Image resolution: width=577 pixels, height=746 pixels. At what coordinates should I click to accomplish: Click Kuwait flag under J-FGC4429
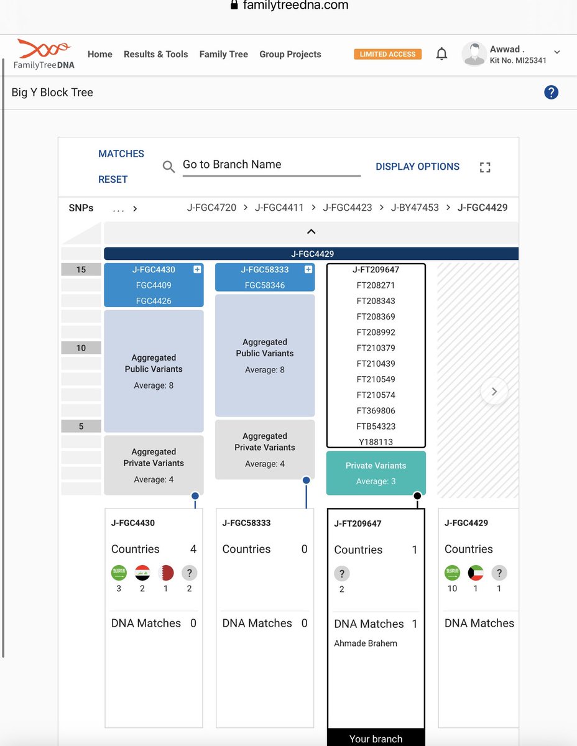pyautogui.click(x=476, y=573)
